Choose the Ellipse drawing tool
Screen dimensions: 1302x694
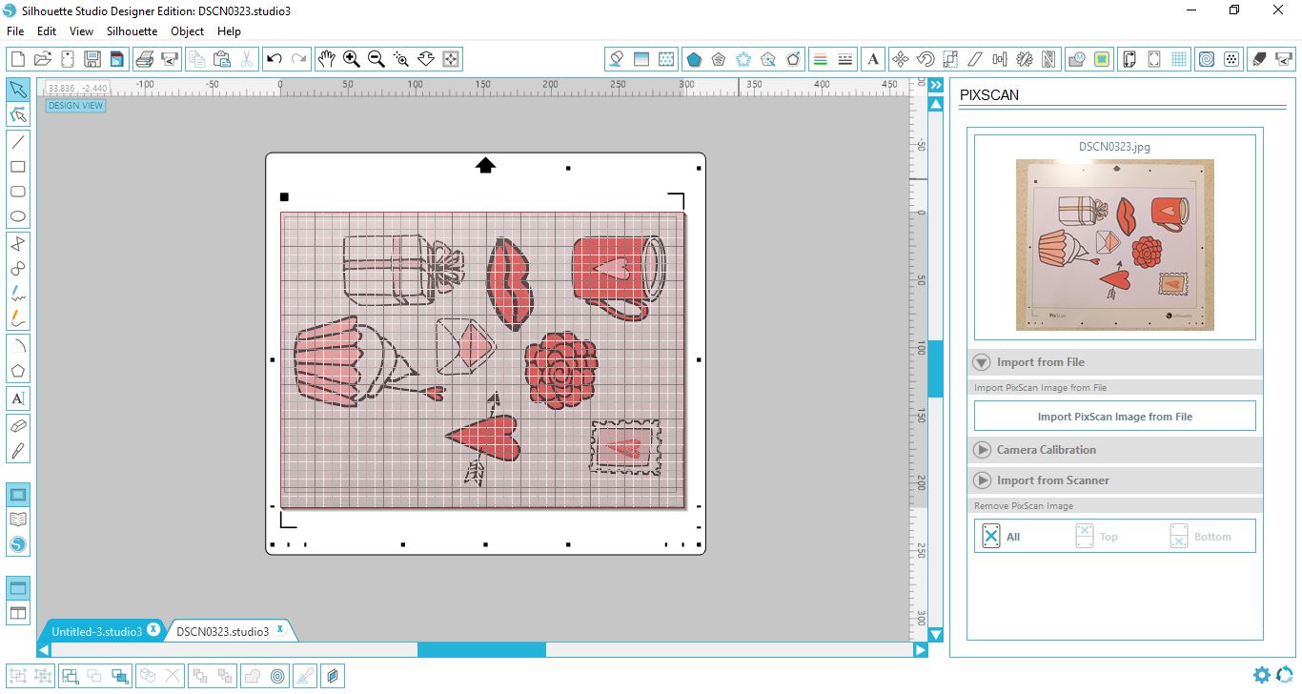17,216
